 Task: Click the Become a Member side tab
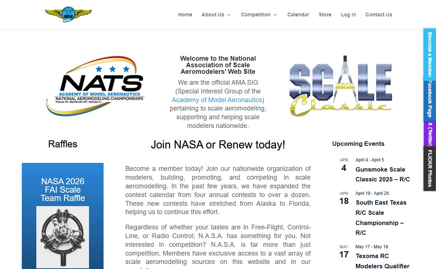pyautogui.click(x=429, y=55)
